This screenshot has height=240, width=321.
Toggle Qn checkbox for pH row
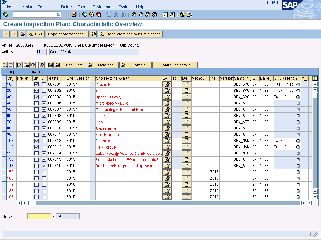36,91
